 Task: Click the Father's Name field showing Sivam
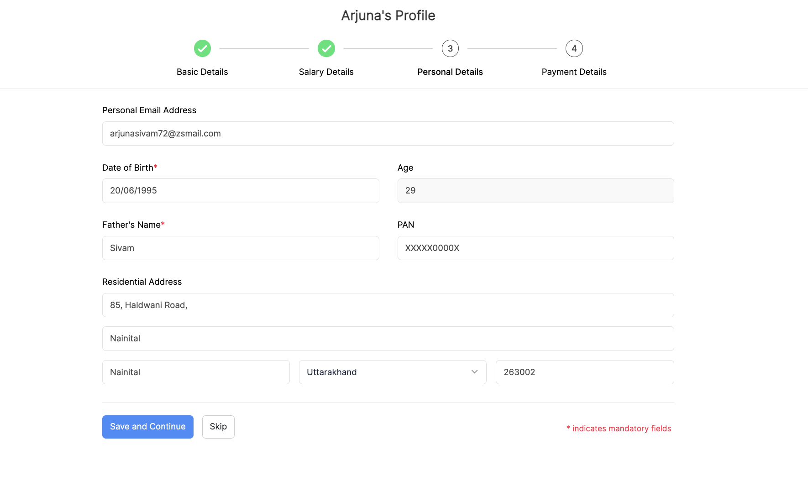[241, 248]
